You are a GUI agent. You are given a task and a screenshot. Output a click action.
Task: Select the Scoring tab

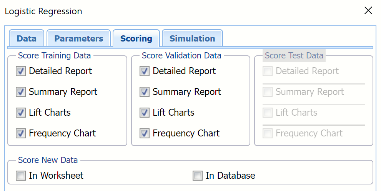(x=136, y=38)
